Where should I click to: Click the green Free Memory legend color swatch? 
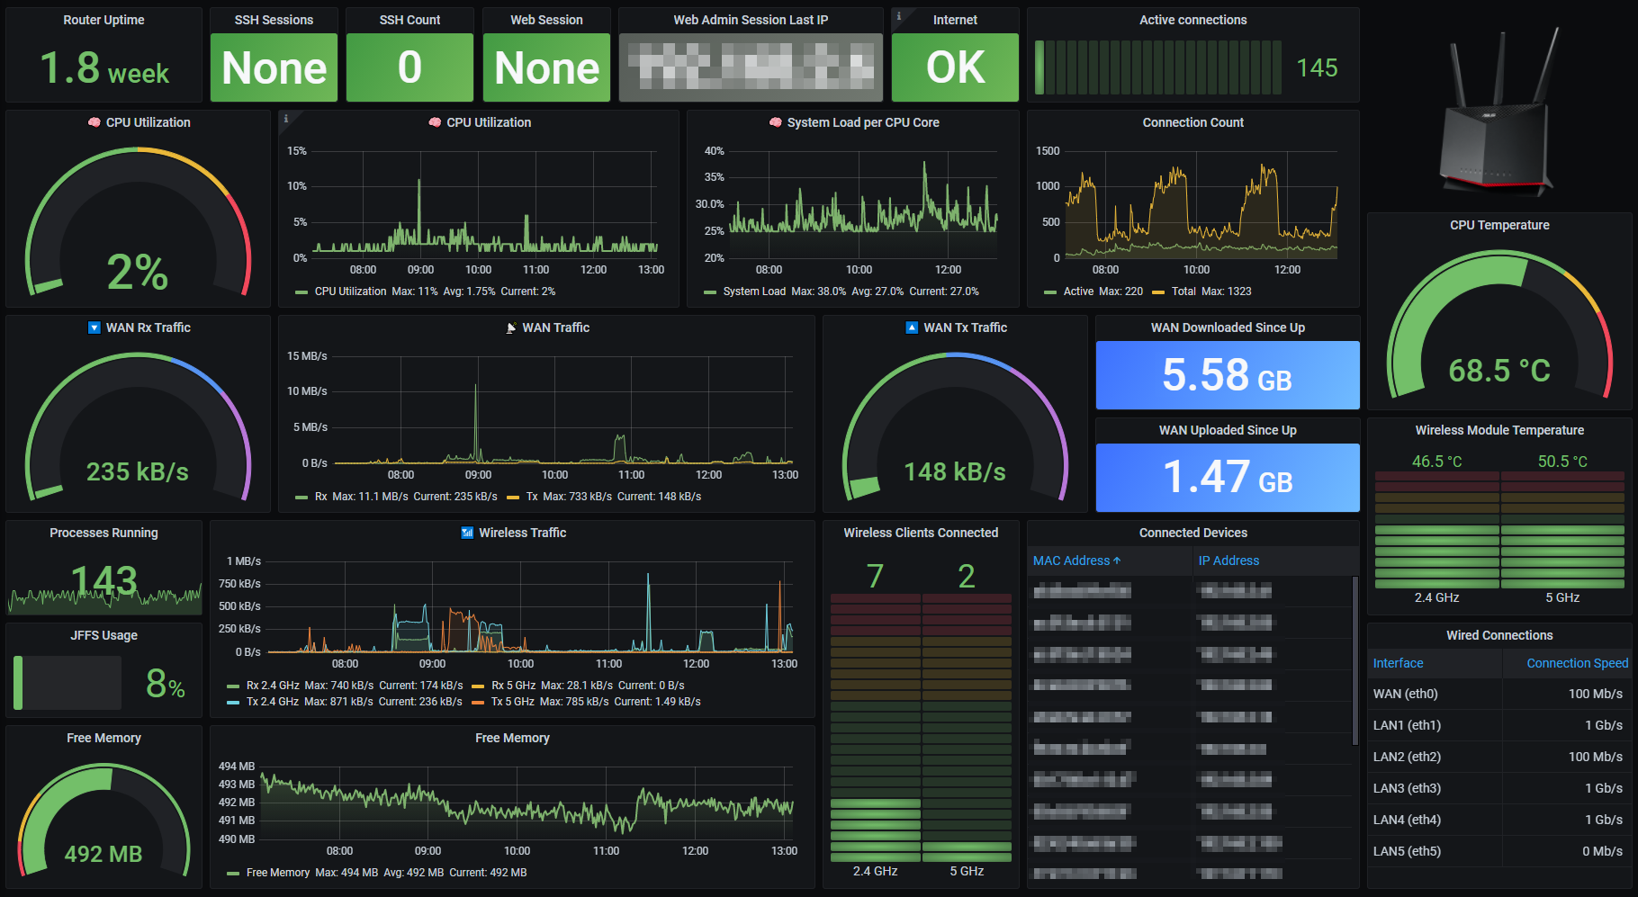(233, 873)
